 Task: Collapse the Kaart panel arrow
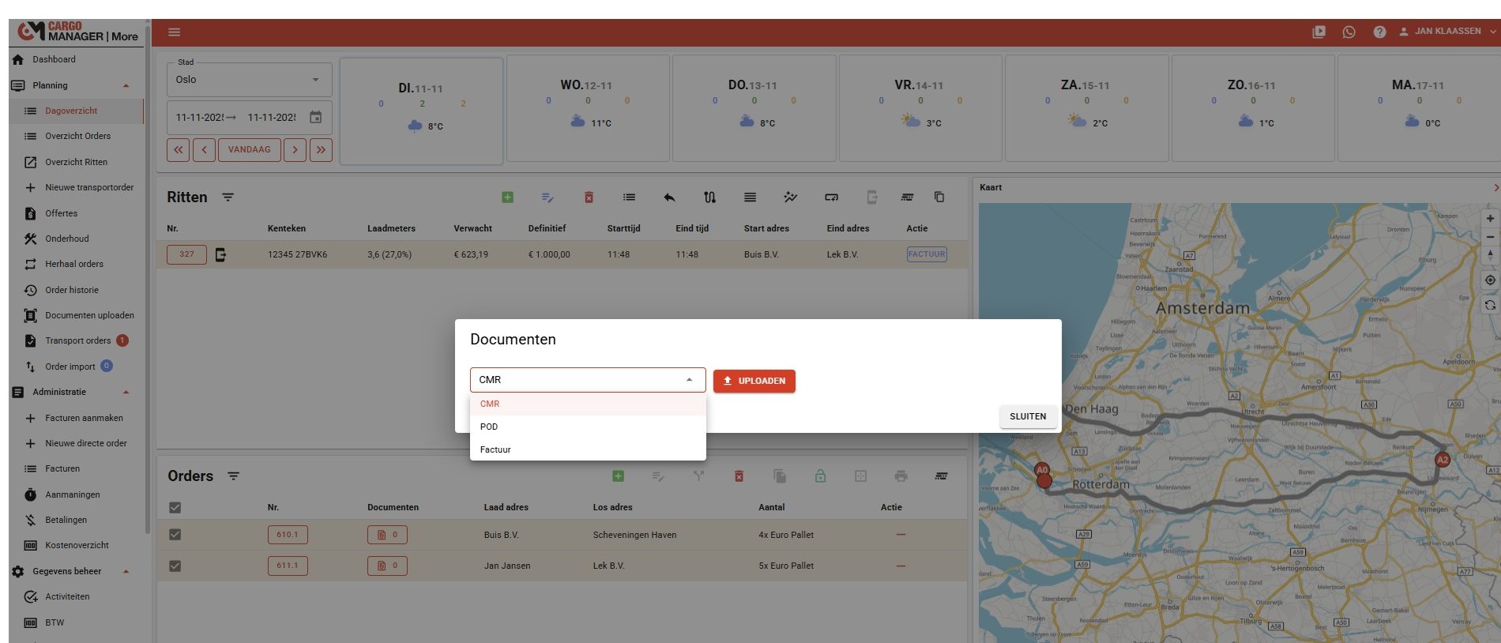pyautogui.click(x=1495, y=187)
